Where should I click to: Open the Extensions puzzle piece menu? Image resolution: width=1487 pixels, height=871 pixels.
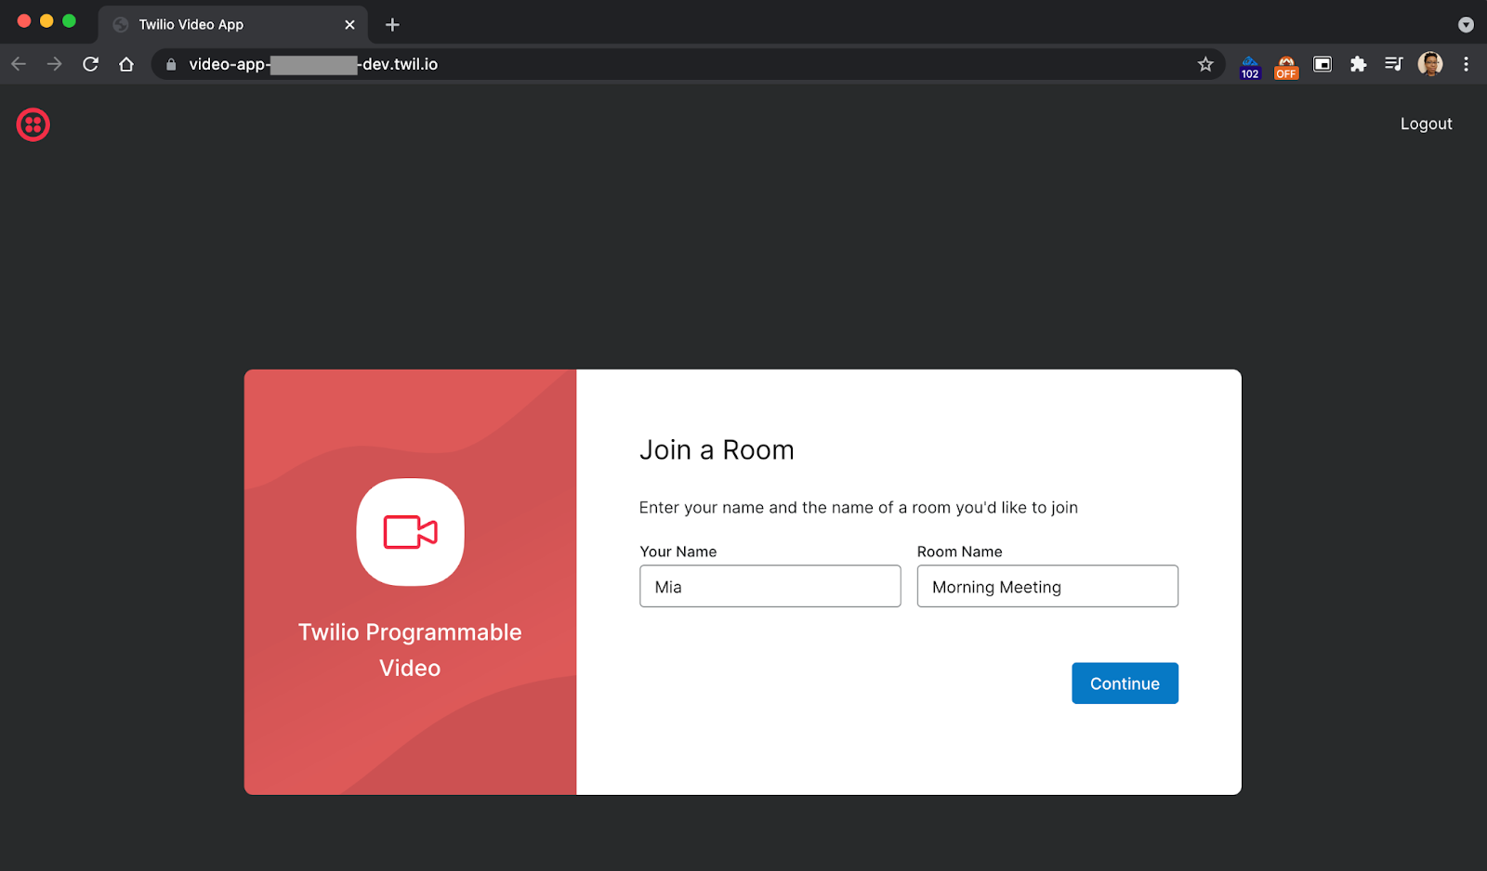click(1358, 64)
